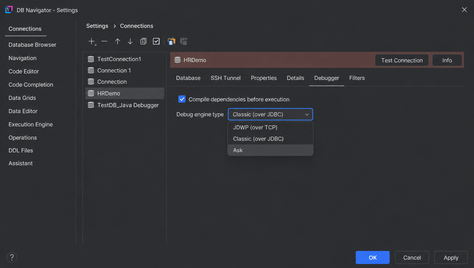Move the connection up with the arrow icon

pos(117,41)
